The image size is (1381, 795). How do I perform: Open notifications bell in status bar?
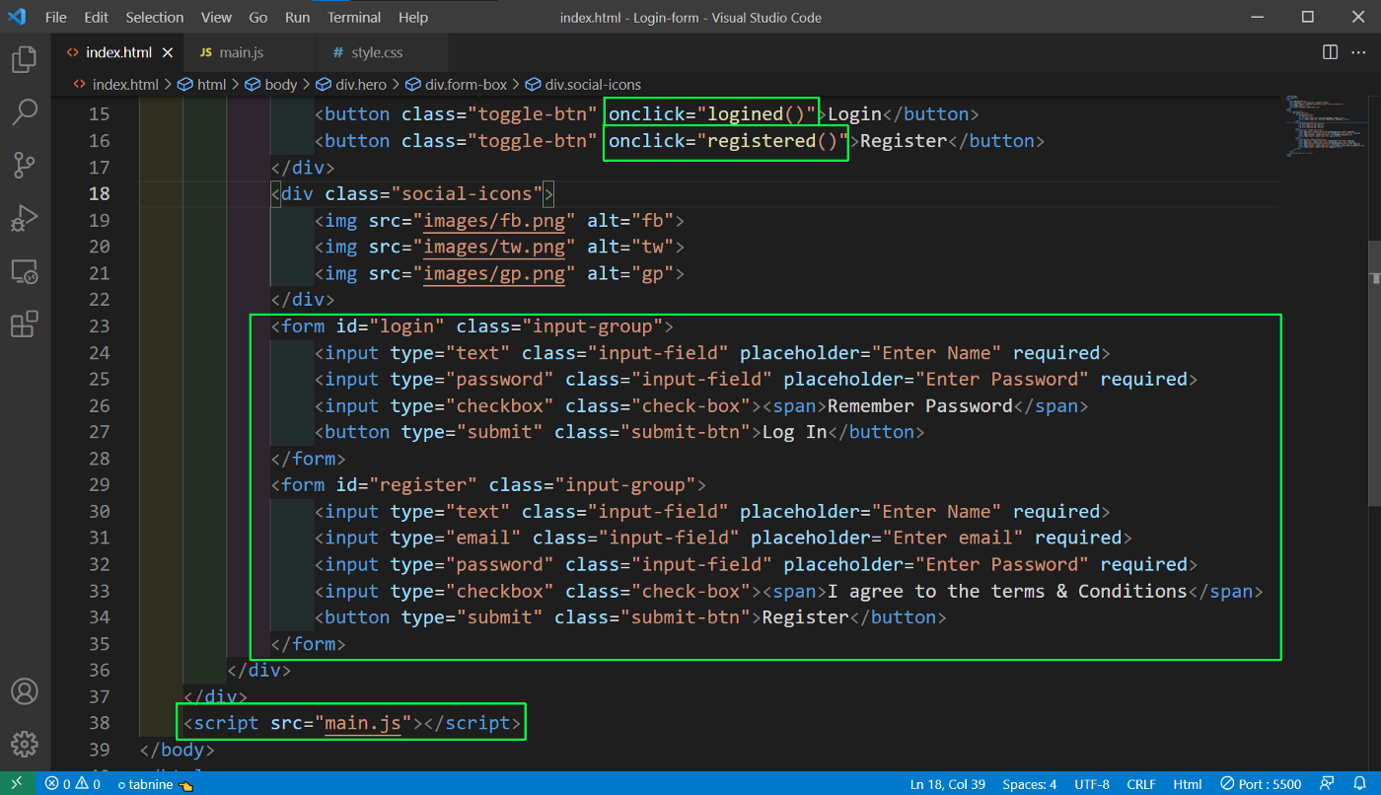(1361, 784)
